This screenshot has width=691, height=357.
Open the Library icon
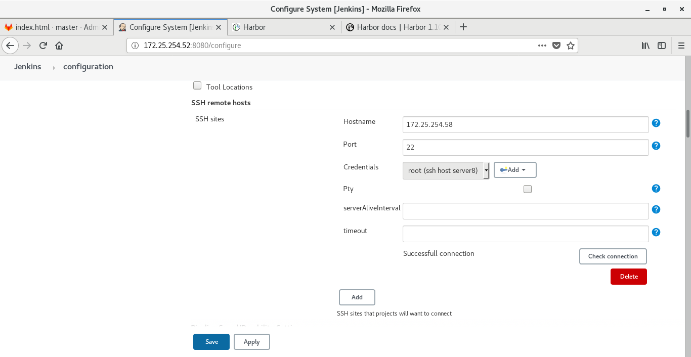(645, 46)
